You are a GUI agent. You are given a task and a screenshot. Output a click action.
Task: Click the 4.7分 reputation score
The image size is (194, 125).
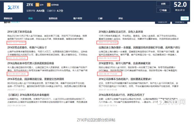coord(60,11)
